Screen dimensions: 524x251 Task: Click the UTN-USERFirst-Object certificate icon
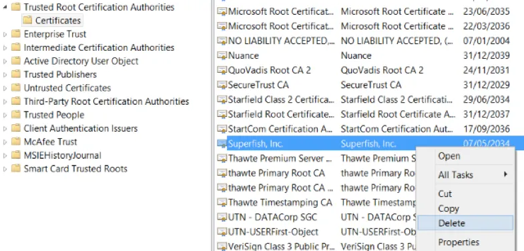click(222, 232)
